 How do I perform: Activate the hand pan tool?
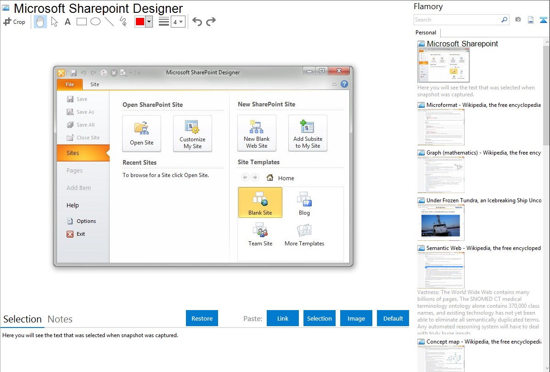coord(40,22)
